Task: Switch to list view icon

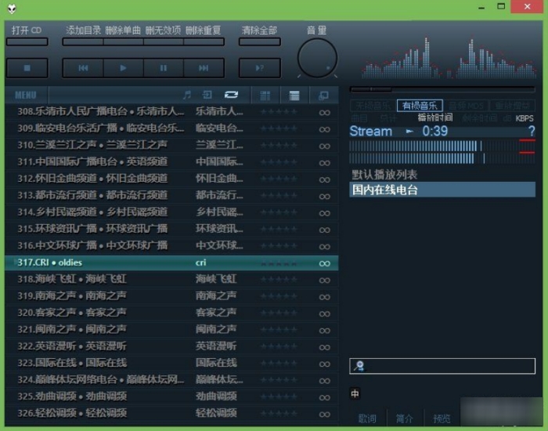Action: [294, 96]
